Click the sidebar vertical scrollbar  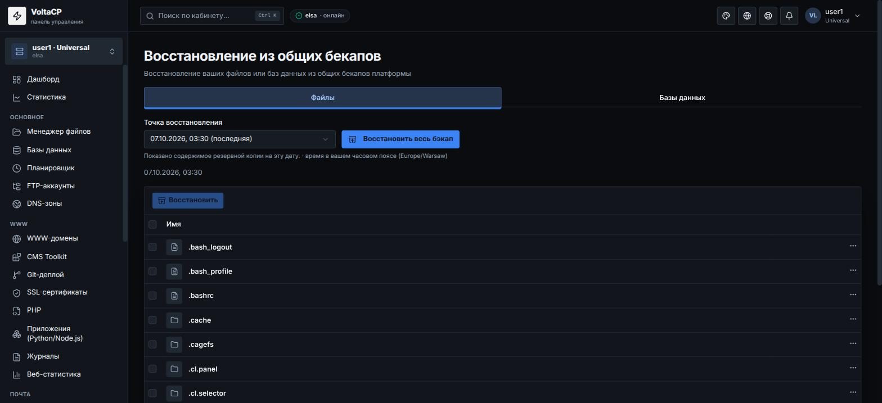pos(125,153)
